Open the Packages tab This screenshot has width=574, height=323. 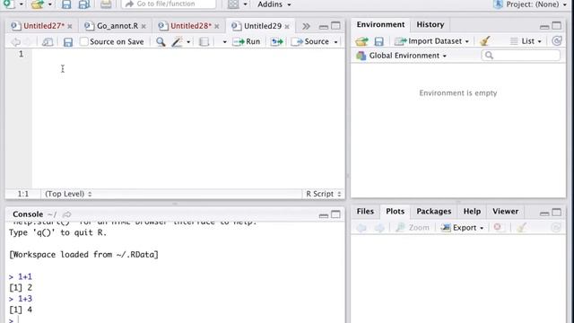coord(434,212)
